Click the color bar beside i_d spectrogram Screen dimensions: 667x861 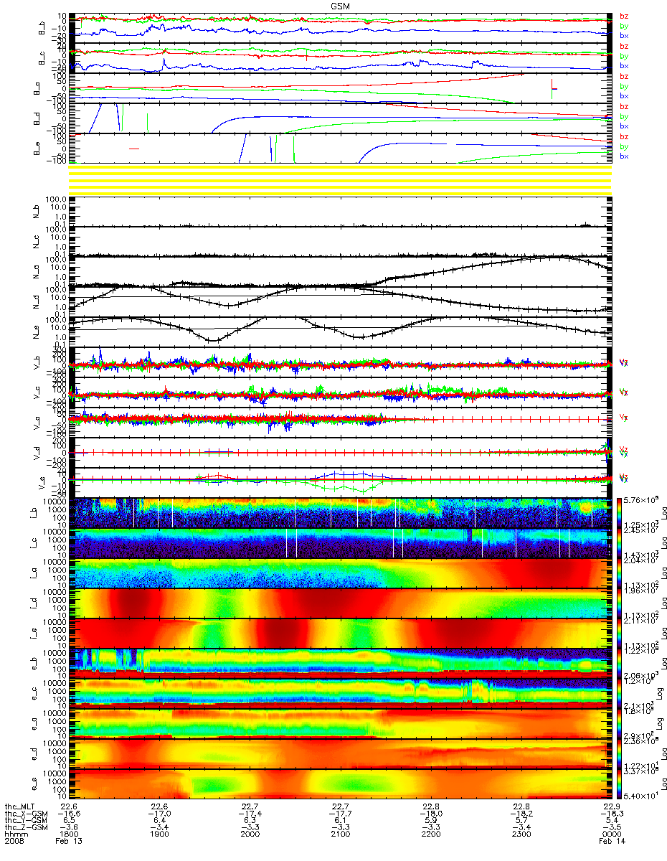[619, 603]
